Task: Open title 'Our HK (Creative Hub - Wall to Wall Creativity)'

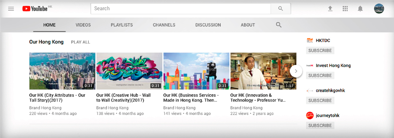Action: click(124, 98)
